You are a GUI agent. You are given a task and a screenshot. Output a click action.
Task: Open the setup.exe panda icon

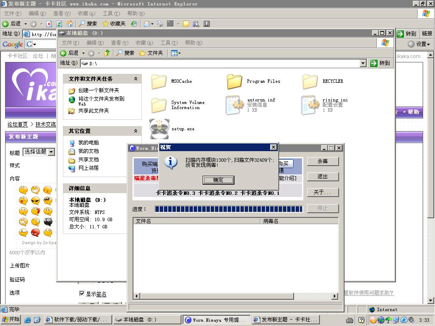159,129
